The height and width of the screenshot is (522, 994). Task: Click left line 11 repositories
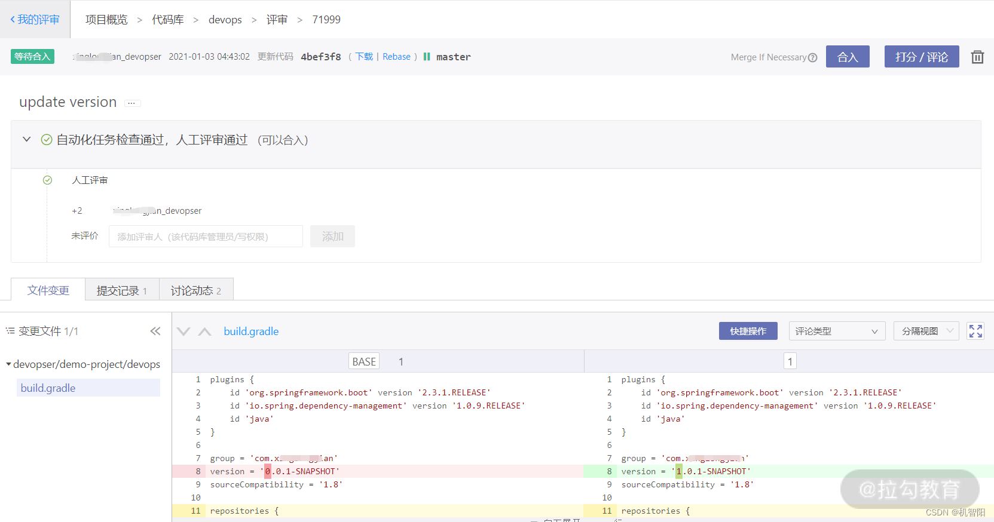378,511
